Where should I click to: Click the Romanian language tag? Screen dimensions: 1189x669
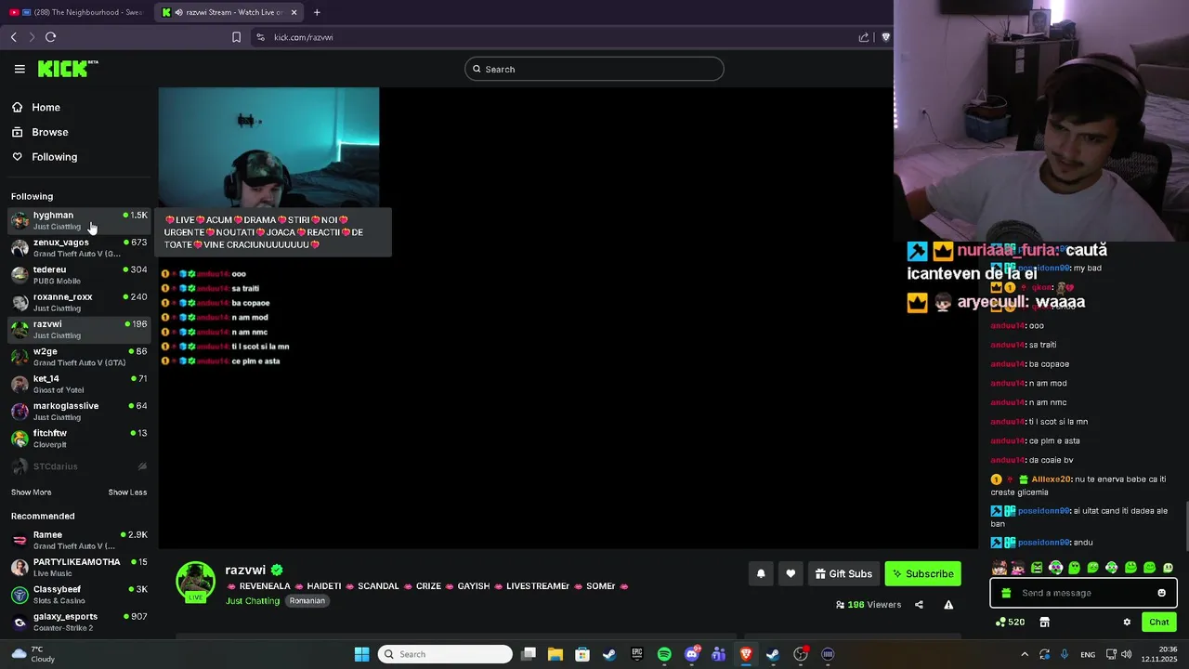[307, 601]
